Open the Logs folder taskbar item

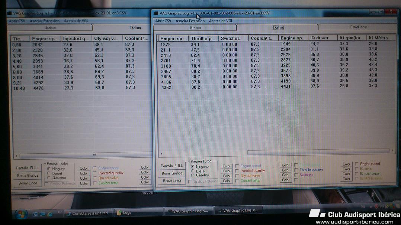[138, 212]
